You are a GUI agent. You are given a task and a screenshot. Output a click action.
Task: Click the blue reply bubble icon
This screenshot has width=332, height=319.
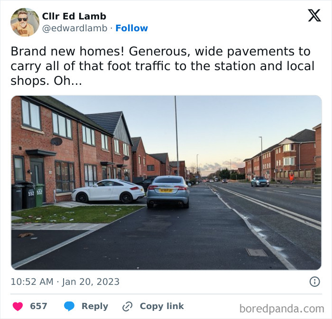pos(69,306)
